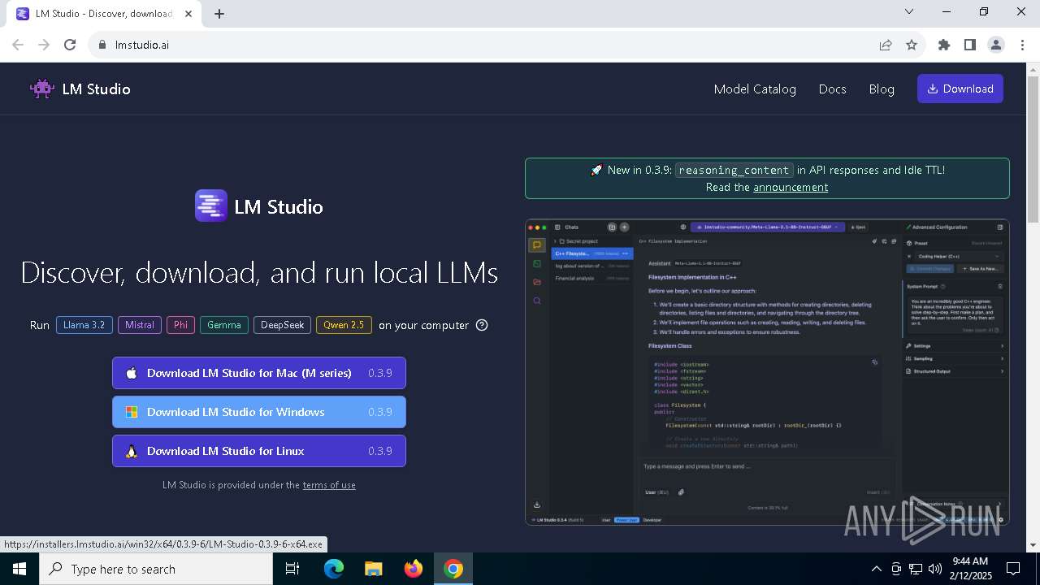Toggle the browser side panel
Image resolution: width=1040 pixels, height=585 pixels.
(x=970, y=45)
